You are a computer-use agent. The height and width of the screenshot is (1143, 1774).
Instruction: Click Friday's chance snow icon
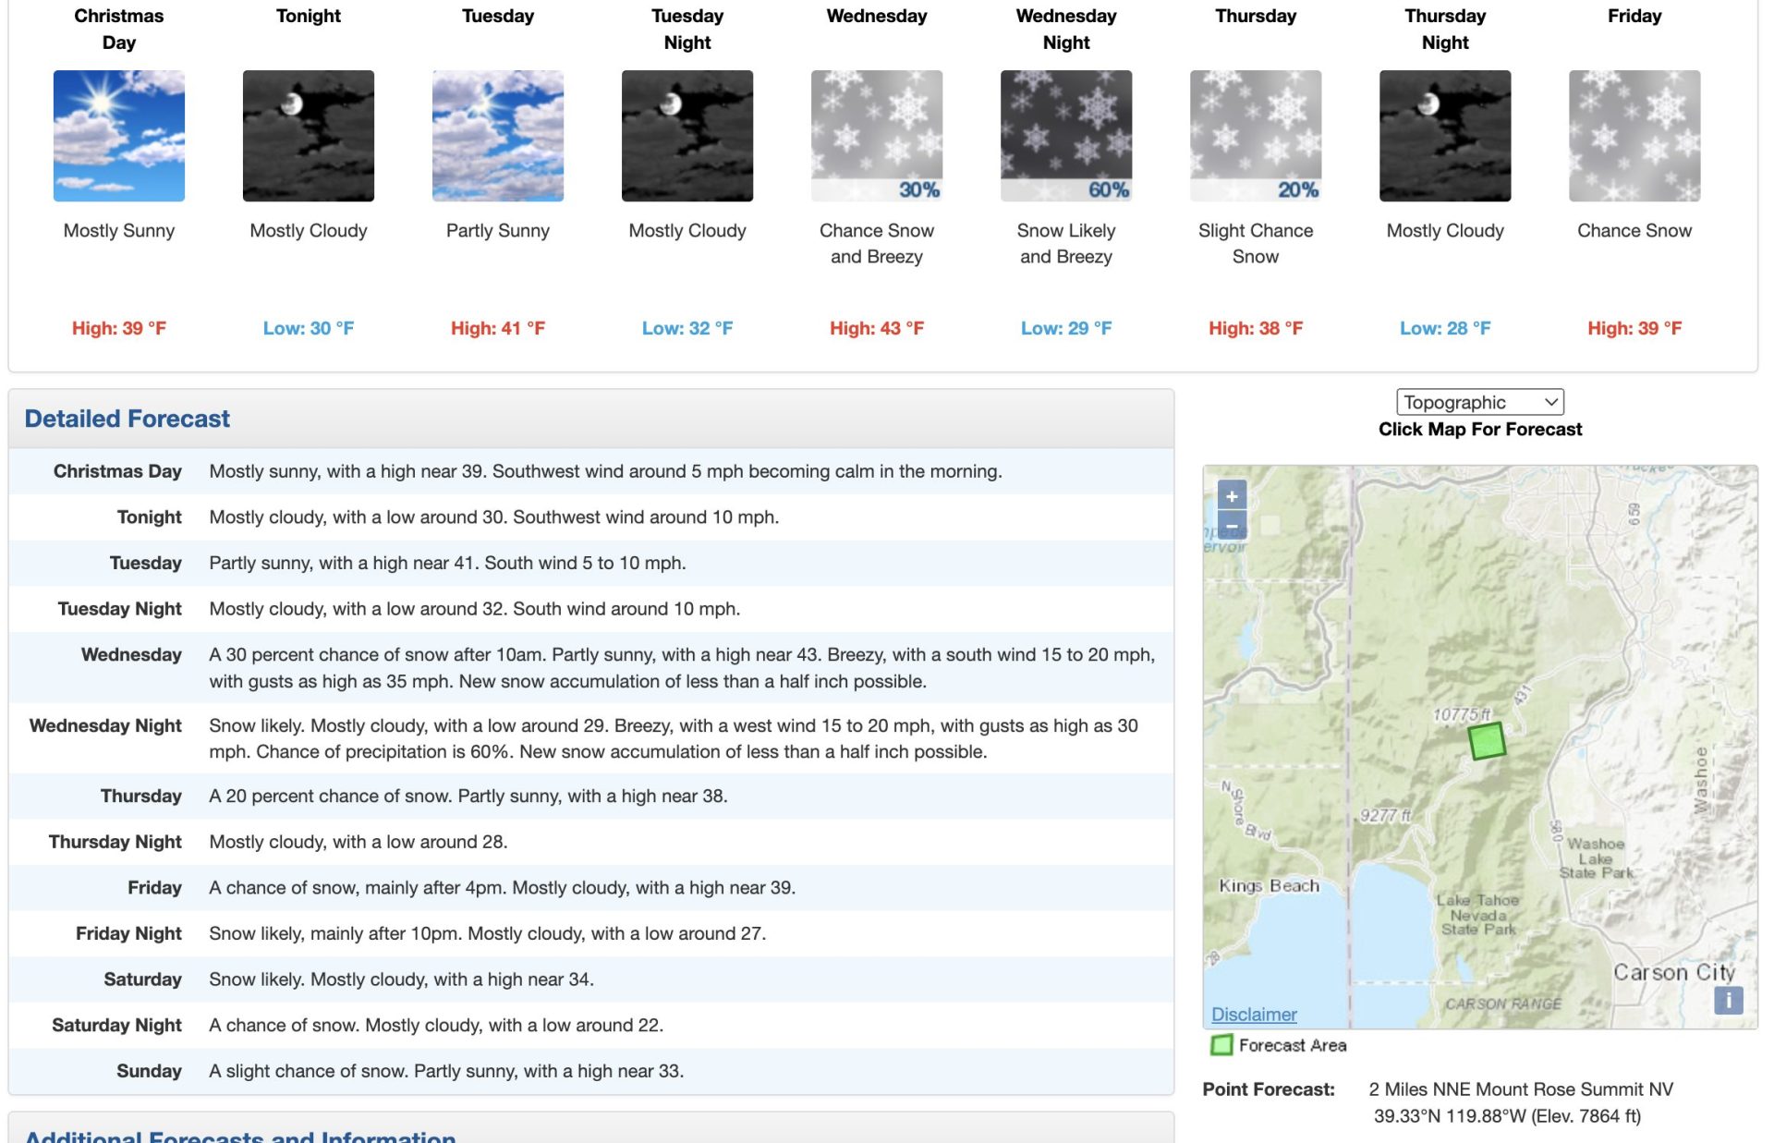tap(1634, 136)
